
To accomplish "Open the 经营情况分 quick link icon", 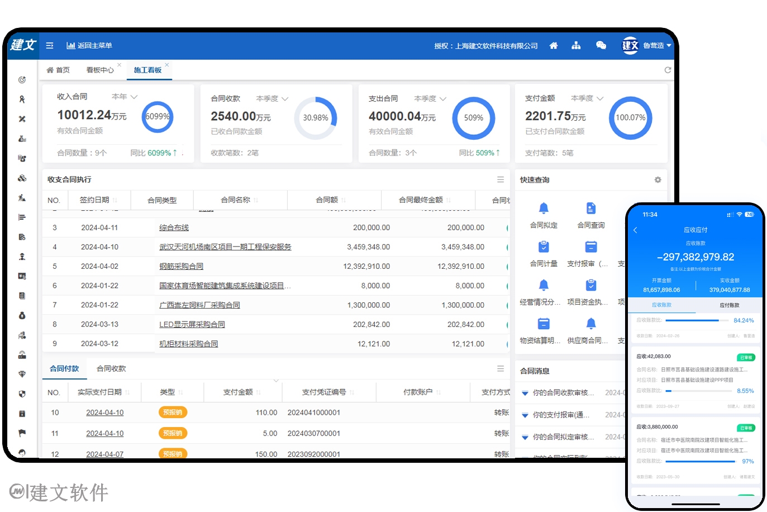I will [544, 285].
